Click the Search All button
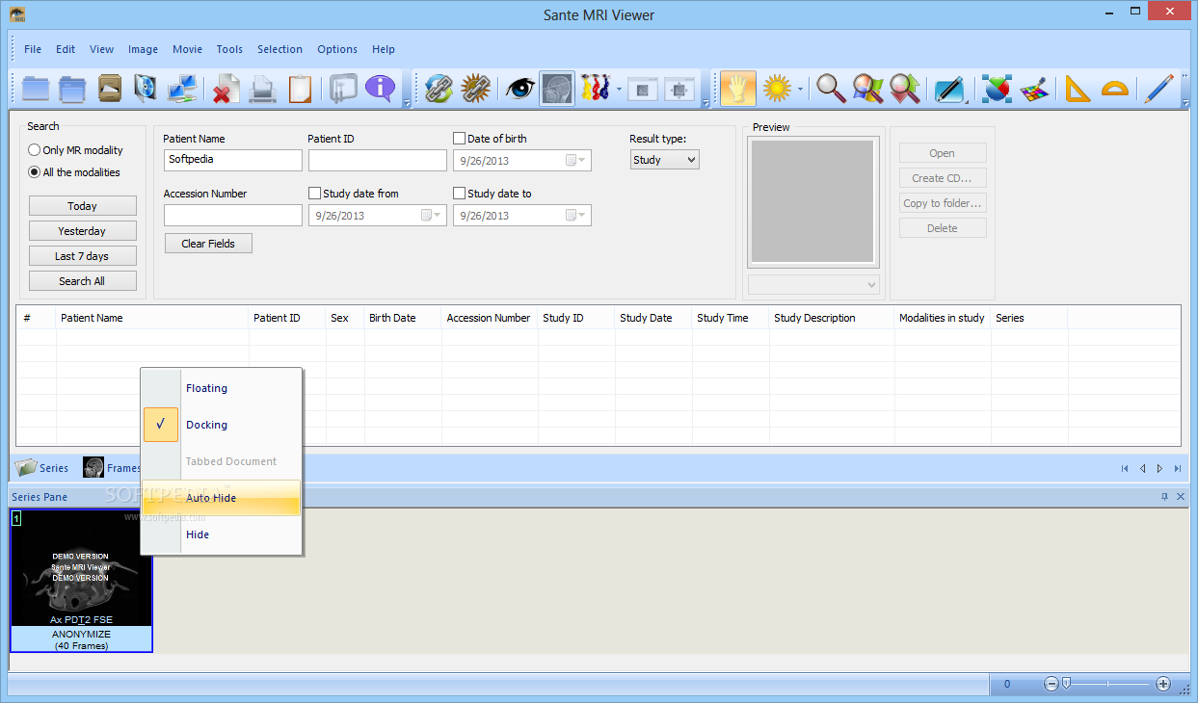Screen dimensions: 1198x703 click(83, 281)
